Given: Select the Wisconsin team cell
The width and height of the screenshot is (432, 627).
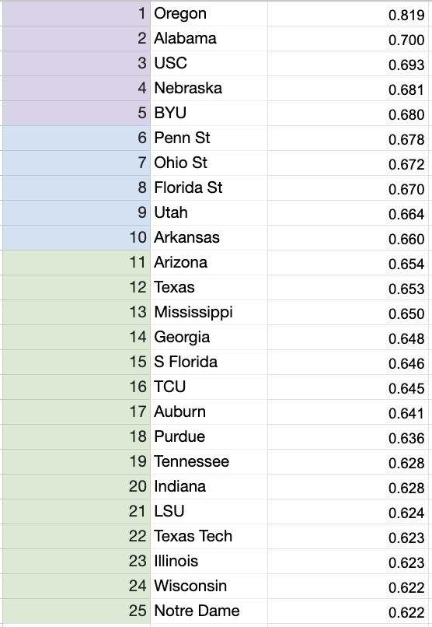Looking at the screenshot, I should [209, 587].
